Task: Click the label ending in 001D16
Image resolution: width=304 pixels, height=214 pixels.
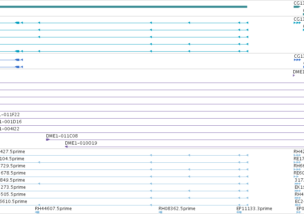Action: (x=11, y=122)
